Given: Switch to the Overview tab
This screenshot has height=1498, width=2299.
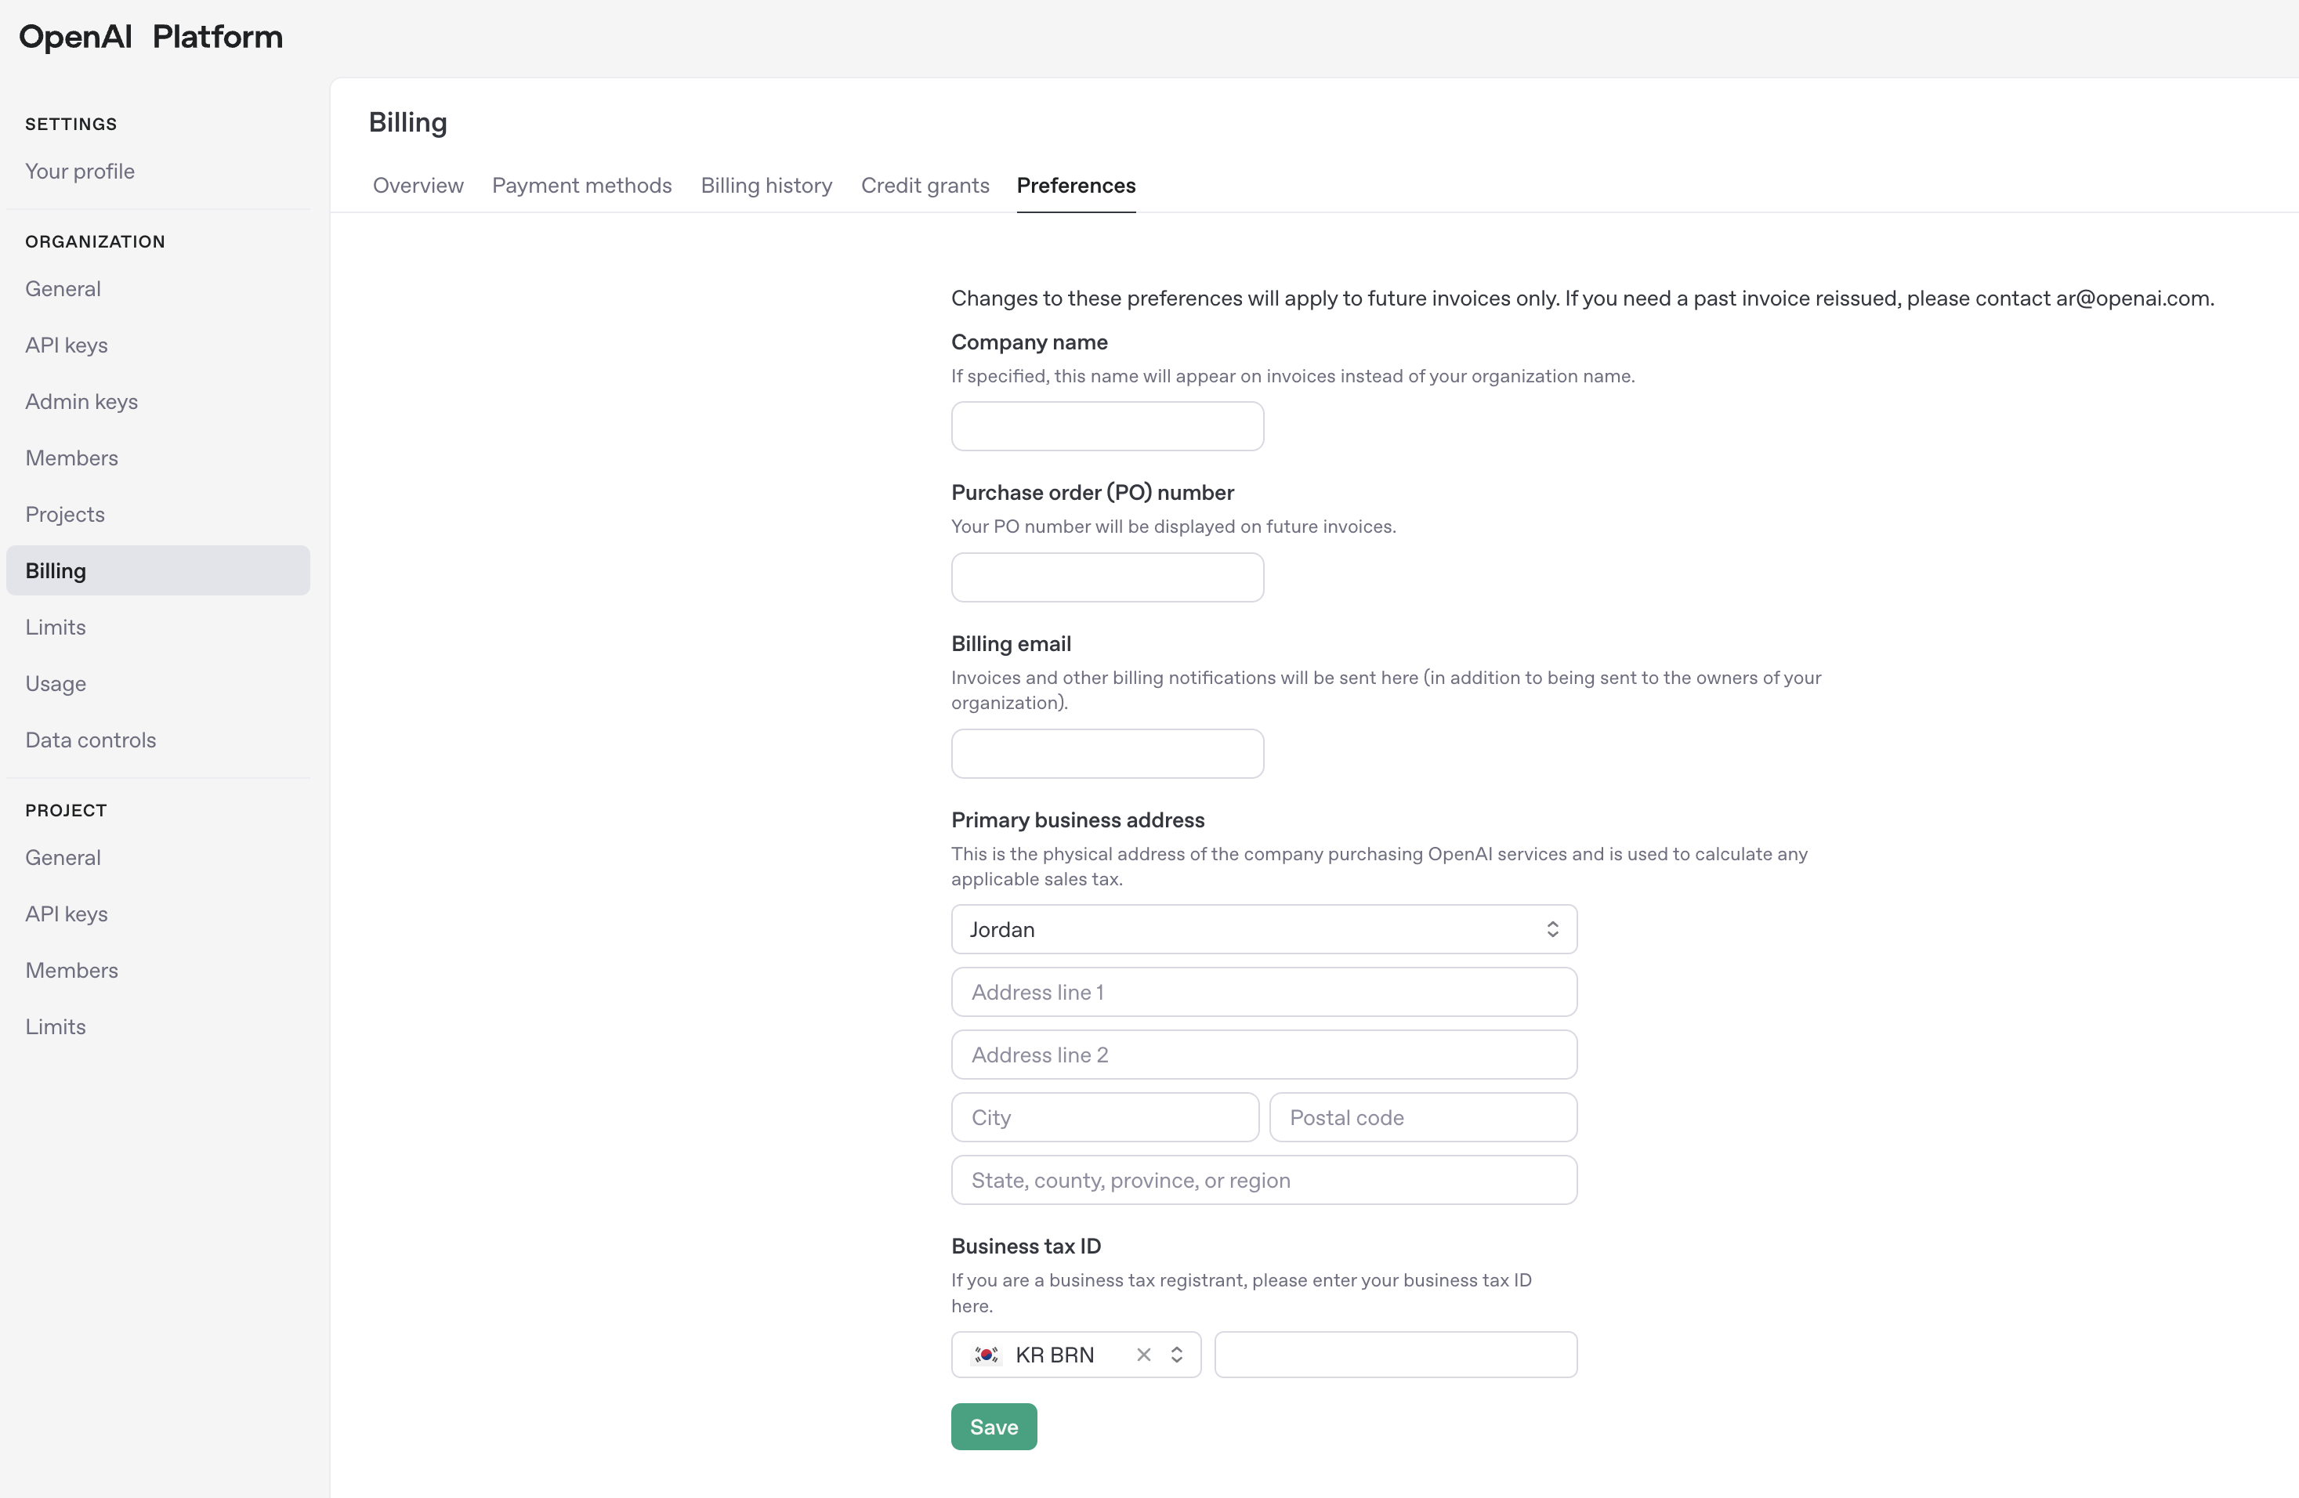Looking at the screenshot, I should pos(418,186).
